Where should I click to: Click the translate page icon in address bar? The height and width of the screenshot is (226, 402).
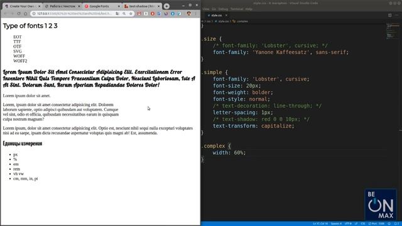point(117,14)
